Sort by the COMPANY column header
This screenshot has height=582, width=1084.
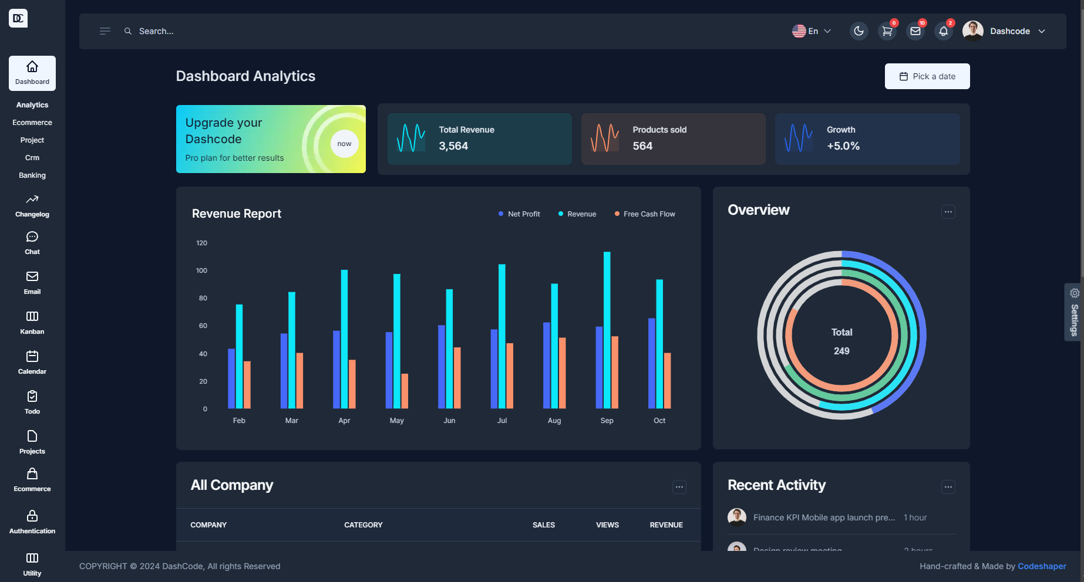(x=208, y=525)
